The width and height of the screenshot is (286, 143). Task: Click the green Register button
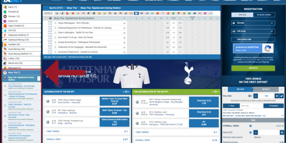point(253,68)
